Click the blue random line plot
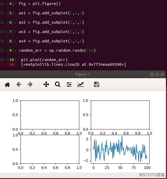Screen dimensions: 167x179 [x=120, y=149]
